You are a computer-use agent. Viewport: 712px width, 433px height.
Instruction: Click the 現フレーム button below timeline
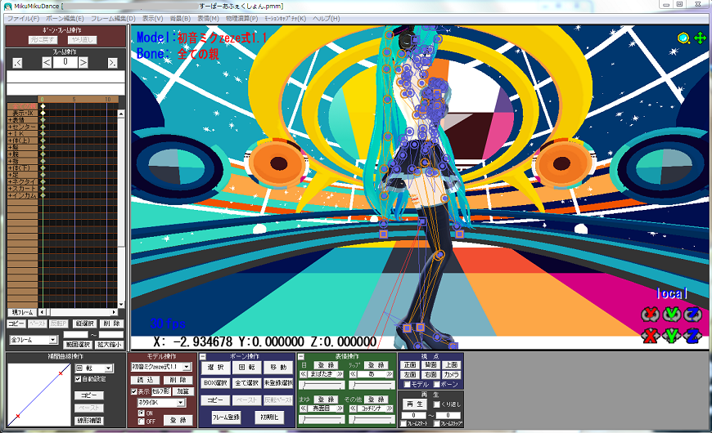coord(22,312)
